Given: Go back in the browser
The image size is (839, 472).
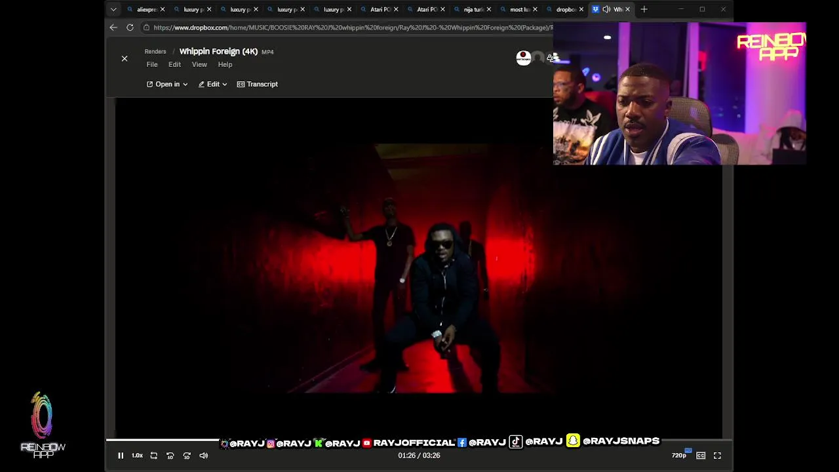Looking at the screenshot, I should [113, 28].
